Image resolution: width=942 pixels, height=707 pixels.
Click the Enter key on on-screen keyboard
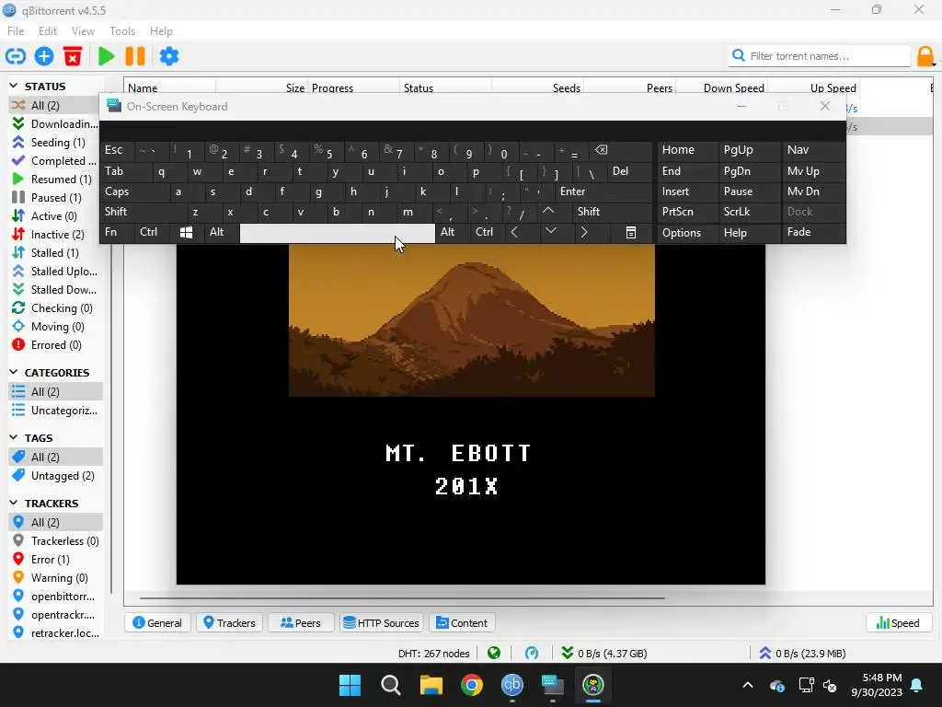[x=603, y=191]
